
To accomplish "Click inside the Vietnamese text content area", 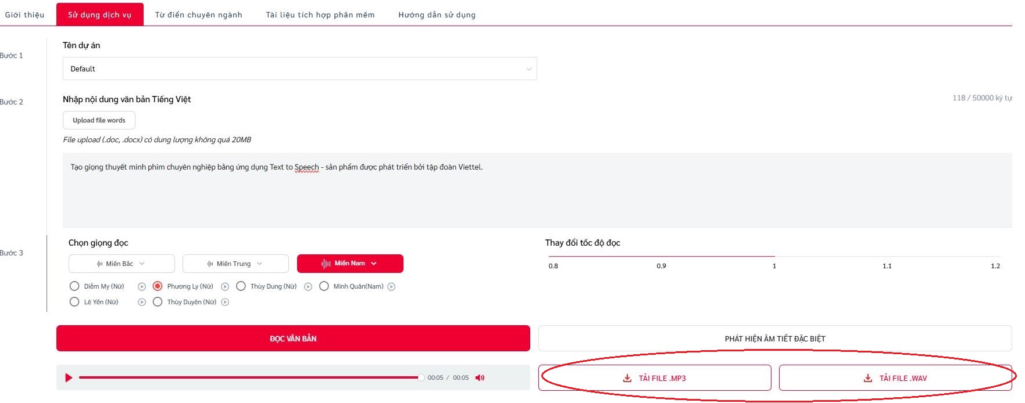I will [537, 190].
